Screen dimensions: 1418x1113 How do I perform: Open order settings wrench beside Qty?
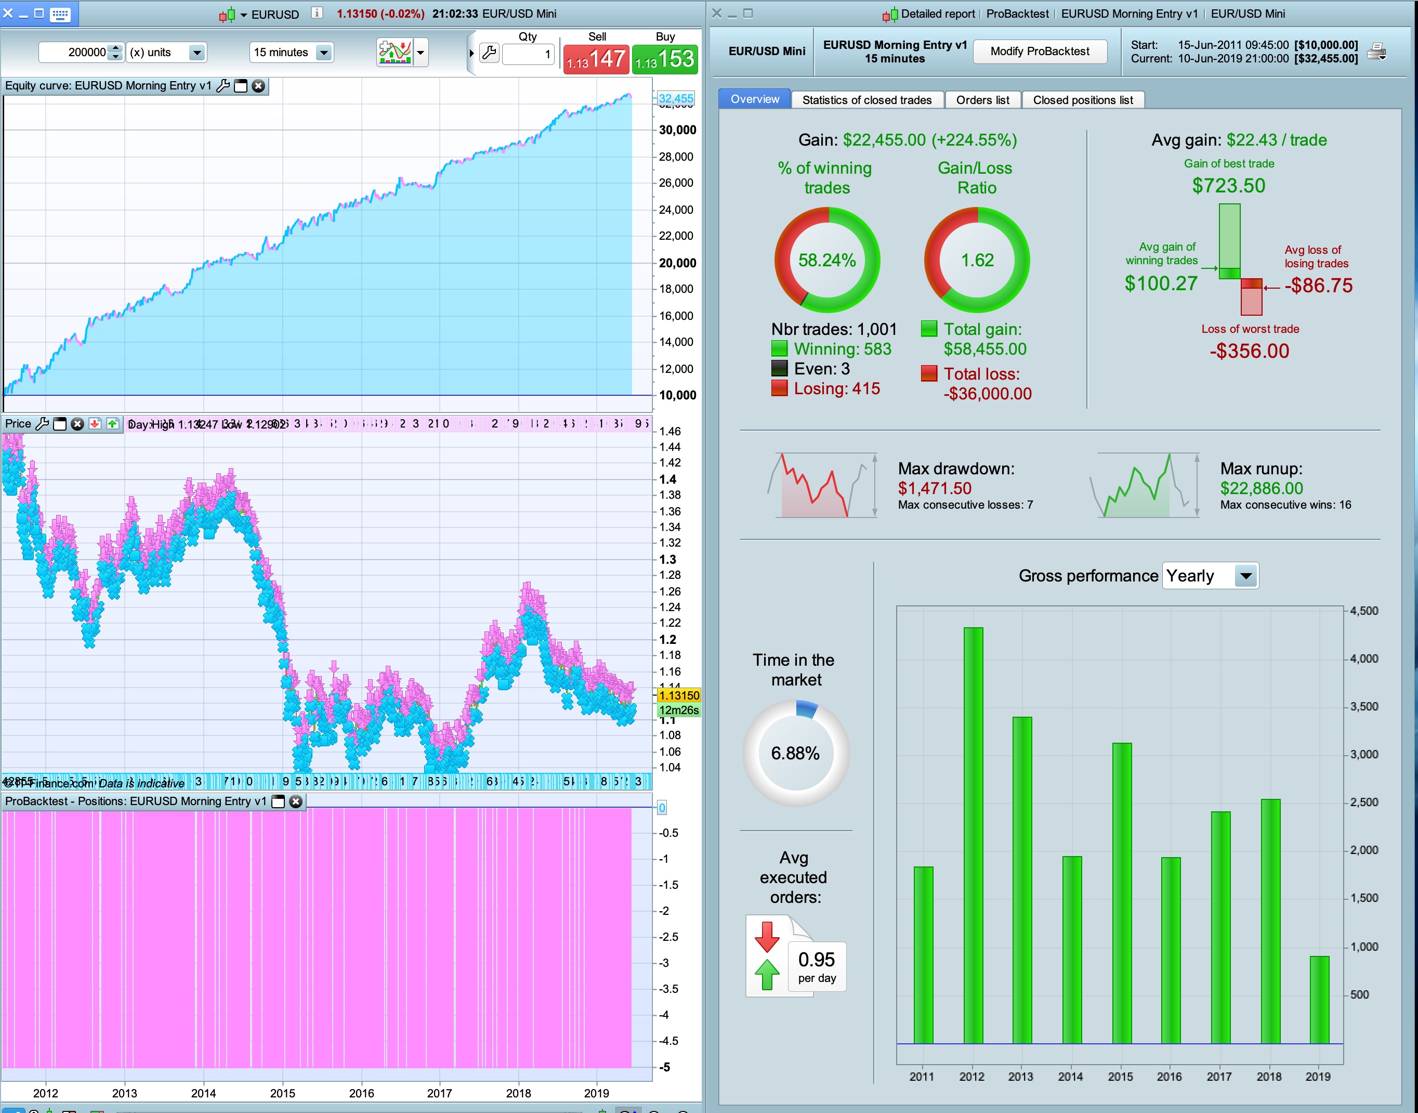click(489, 53)
